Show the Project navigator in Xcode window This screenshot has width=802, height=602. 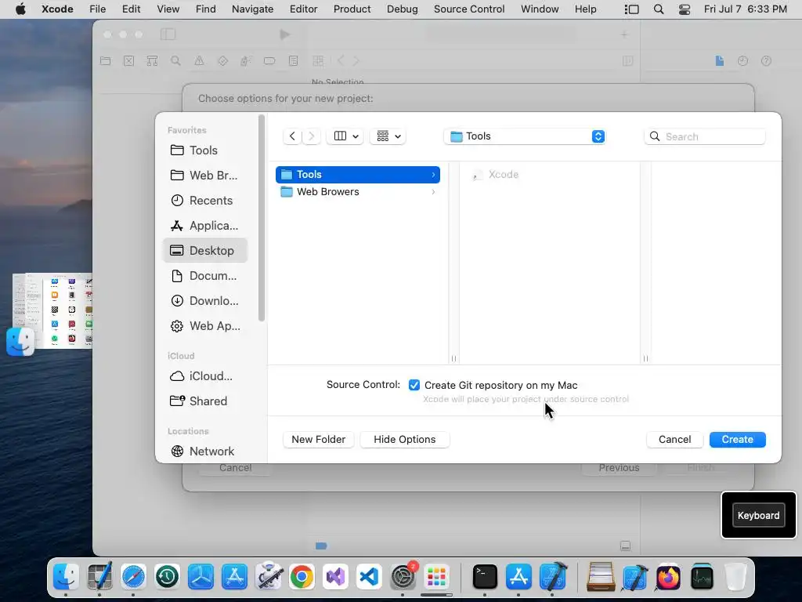106,61
